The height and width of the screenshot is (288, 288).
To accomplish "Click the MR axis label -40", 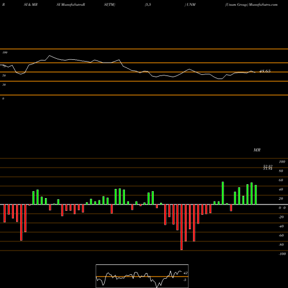I will 281,226.
